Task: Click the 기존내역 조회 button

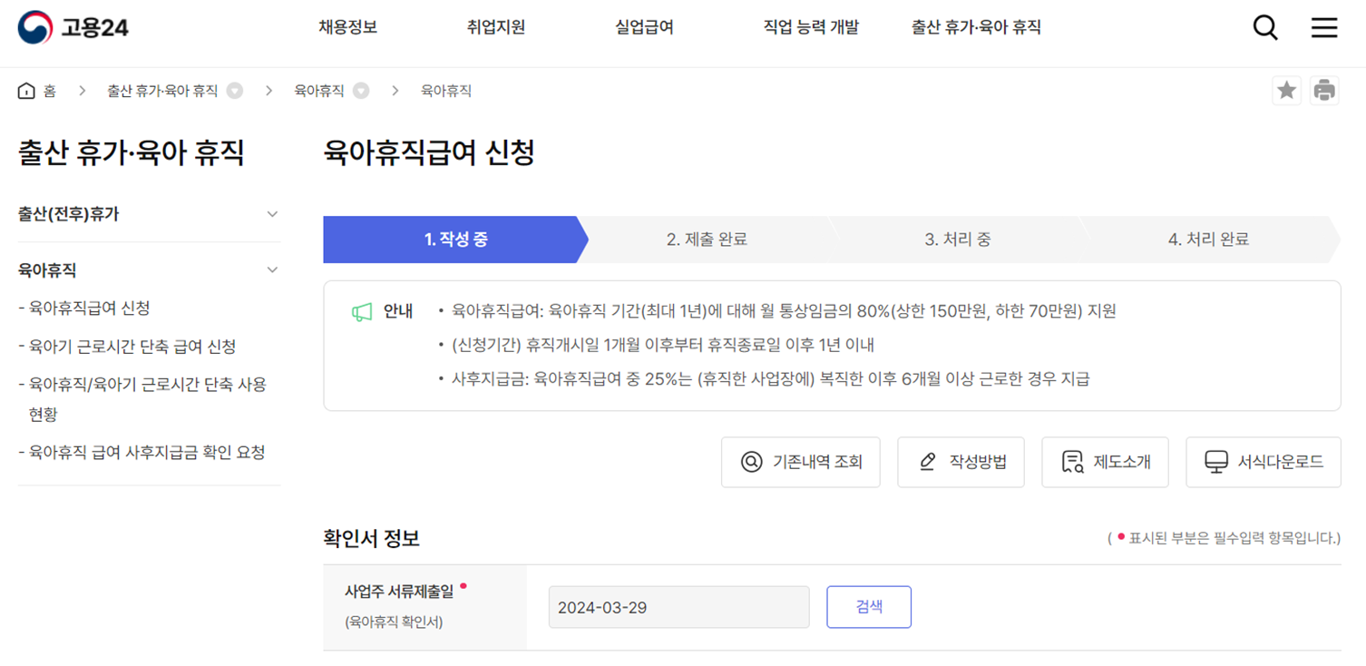Action: pyautogui.click(x=800, y=462)
